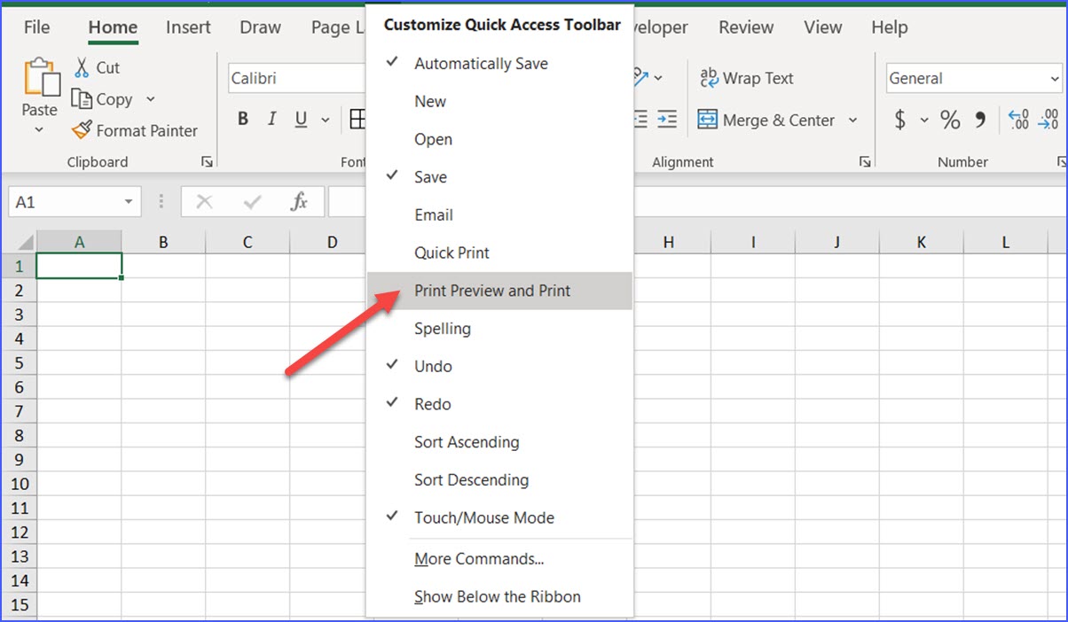Open the Merge & Center dropdown arrow
1068x622 pixels.
pos(851,120)
